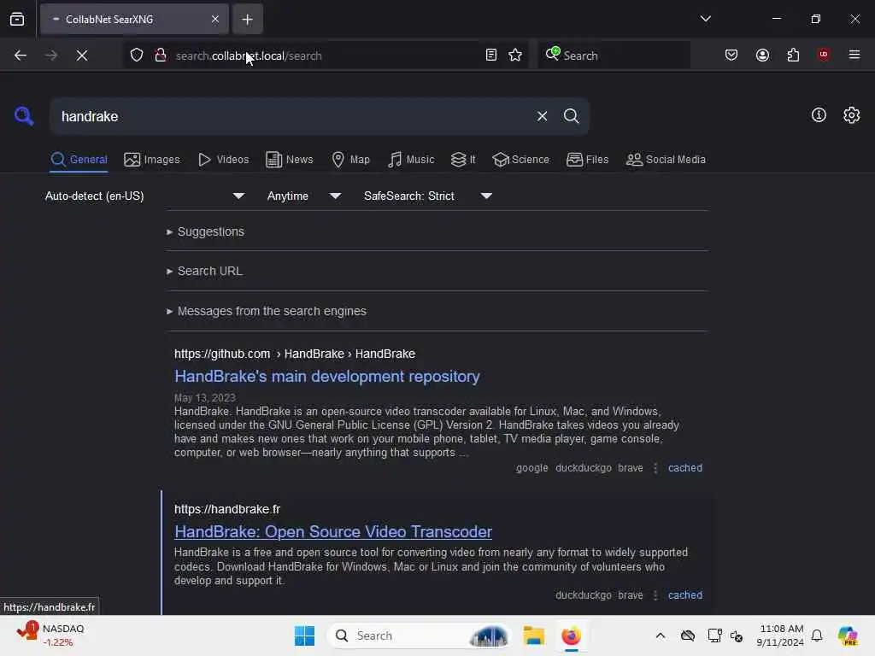This screenshot has height=656, width=875.
Task: Switch to Map category
Action: click(350, 160)
